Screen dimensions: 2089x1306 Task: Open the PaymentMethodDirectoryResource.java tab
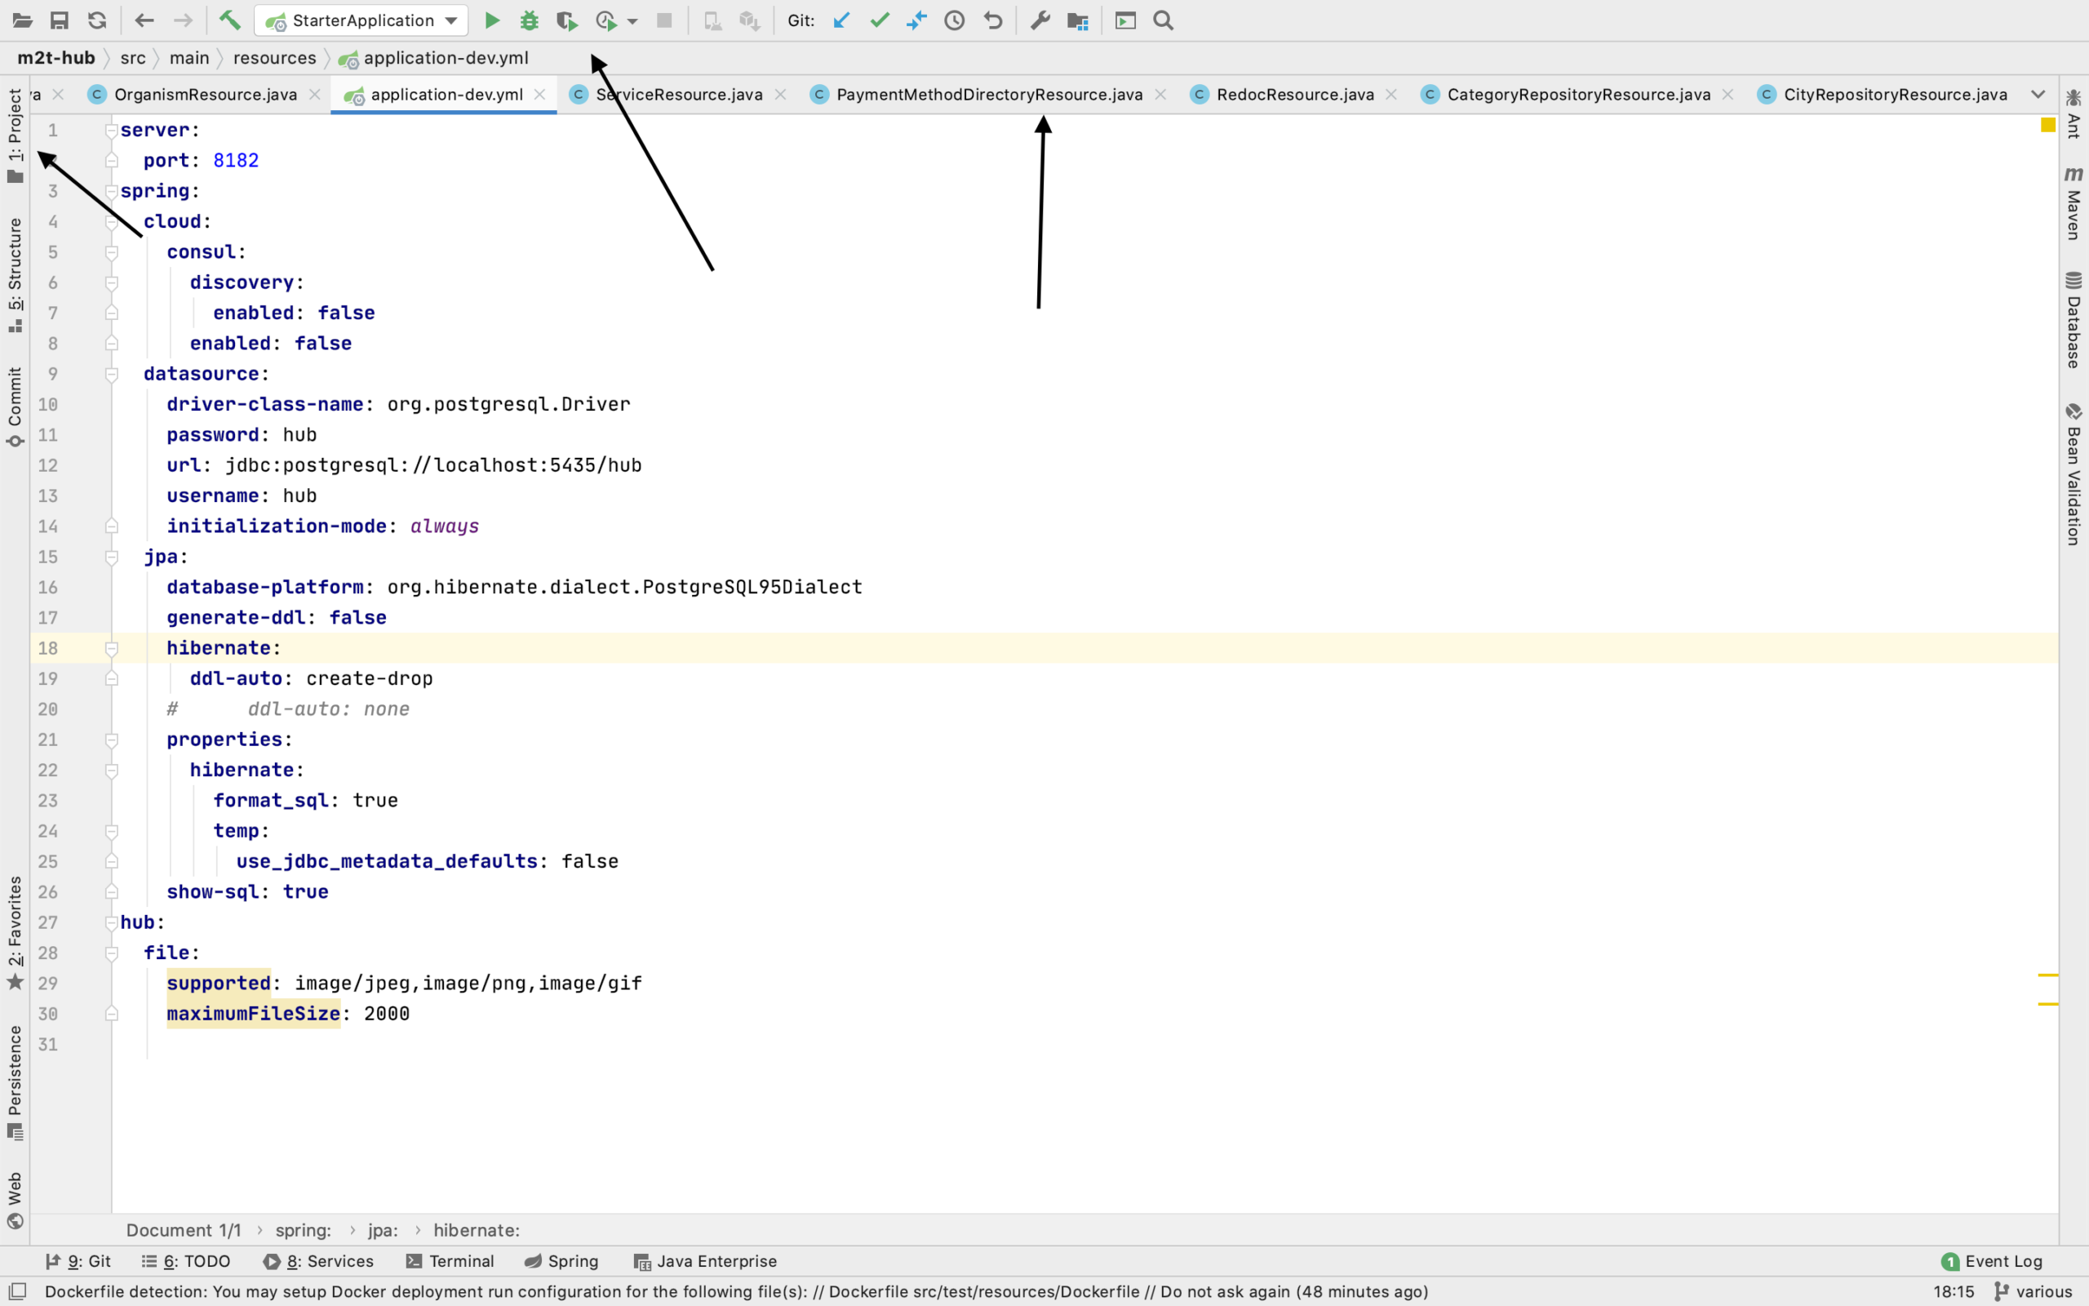(x=989, y=94)
